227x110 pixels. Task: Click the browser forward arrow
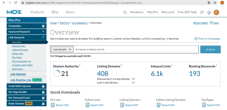pyautogui.click(x=10, y=3)
